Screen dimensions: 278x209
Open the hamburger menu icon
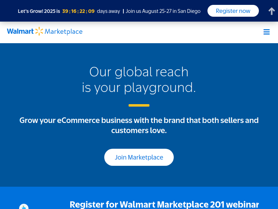(267, 32)
